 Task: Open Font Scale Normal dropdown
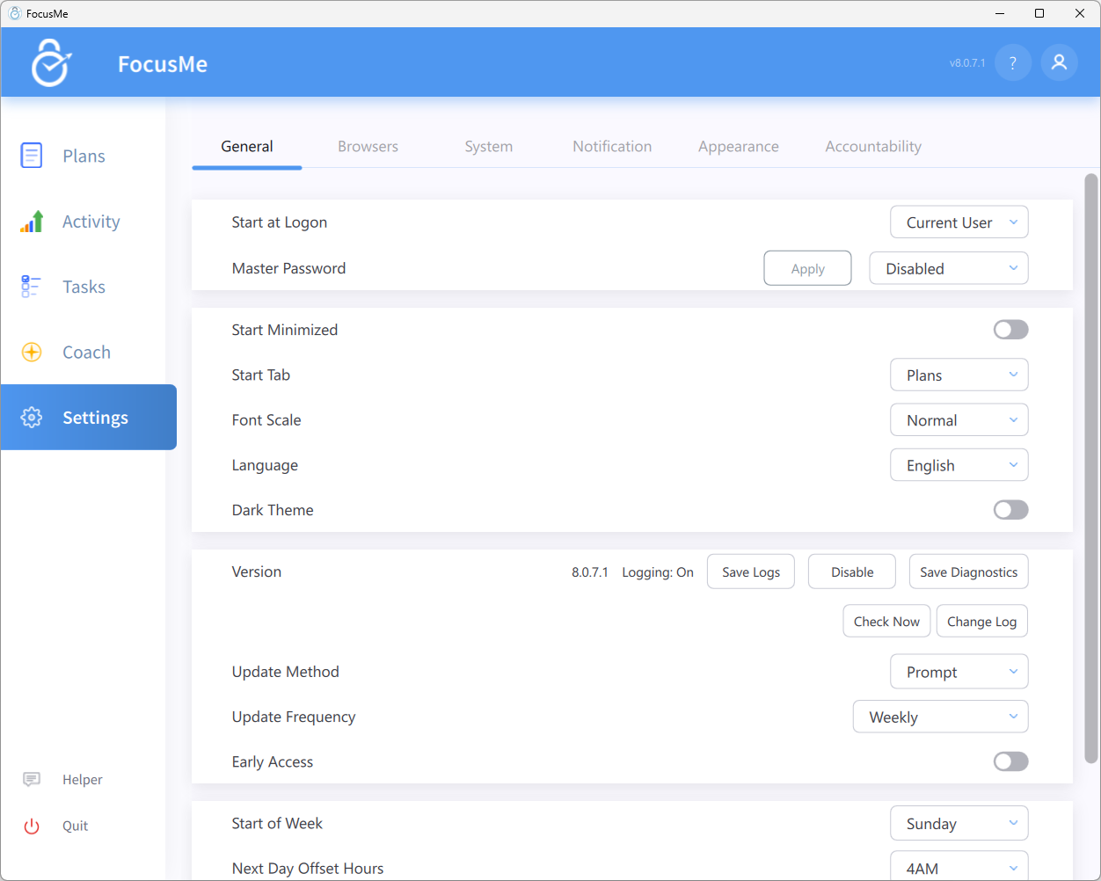point(959,420)
